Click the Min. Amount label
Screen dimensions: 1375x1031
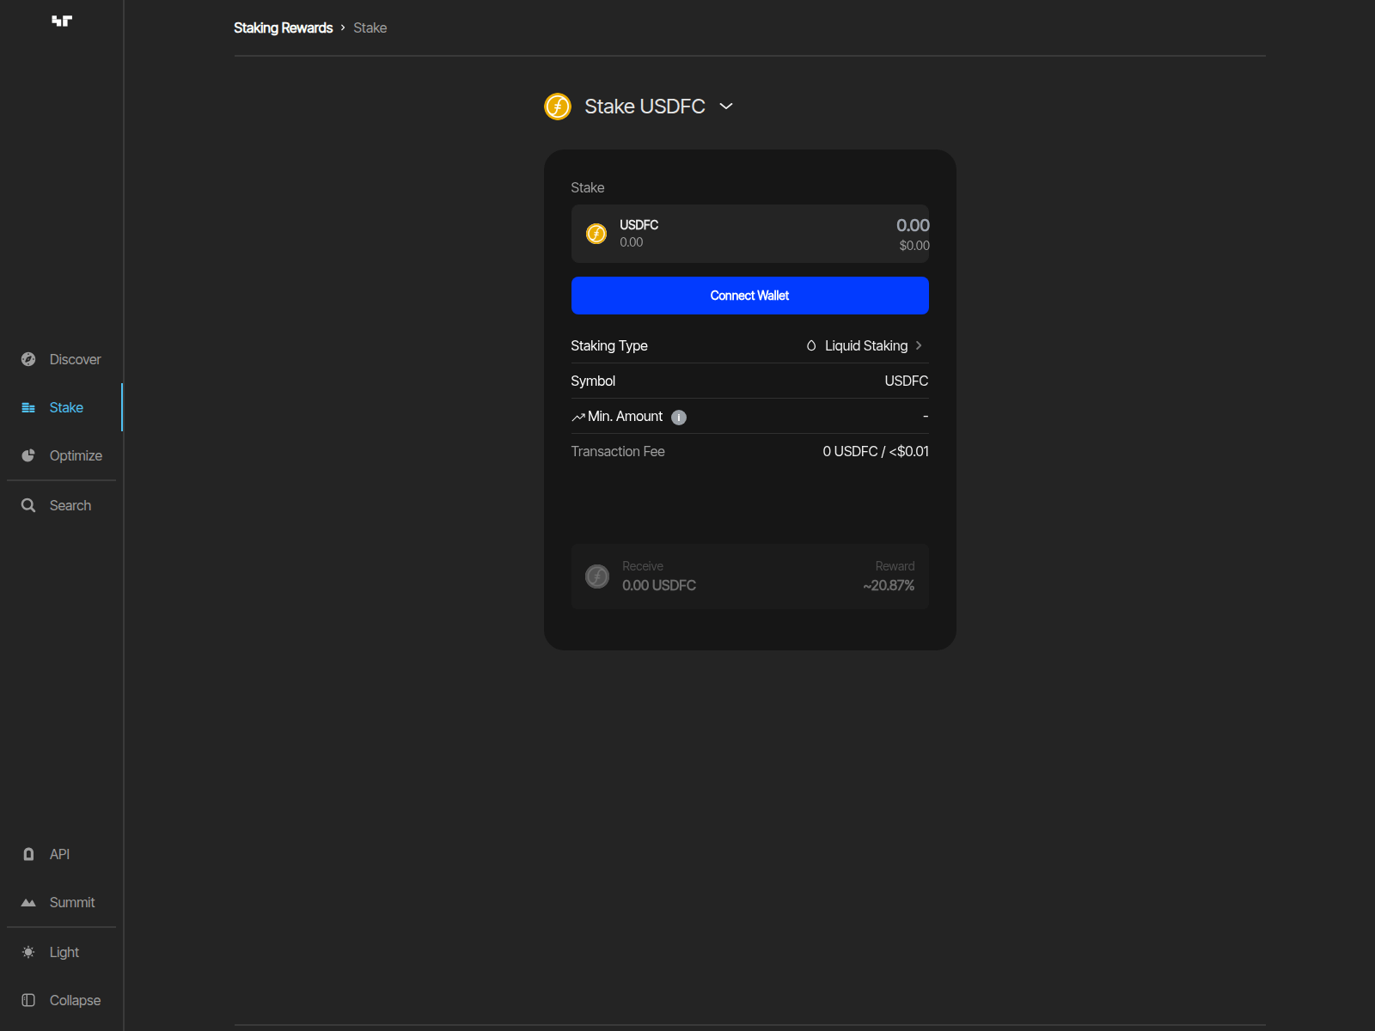click(x=625, y=417)
